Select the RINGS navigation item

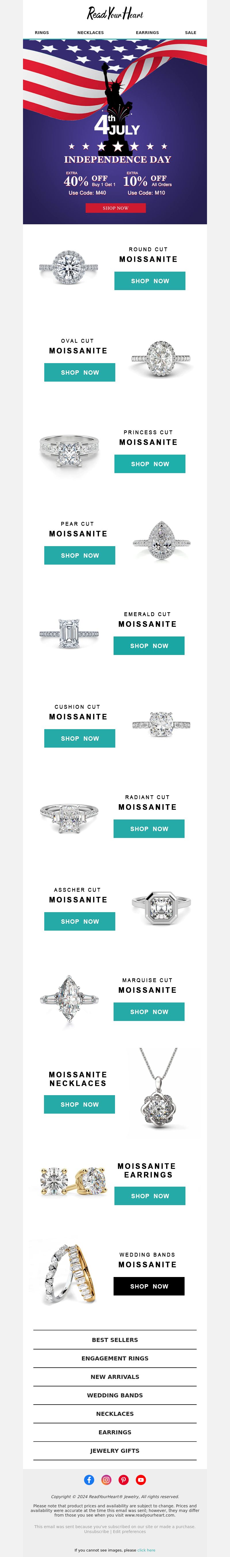point(42,33)
